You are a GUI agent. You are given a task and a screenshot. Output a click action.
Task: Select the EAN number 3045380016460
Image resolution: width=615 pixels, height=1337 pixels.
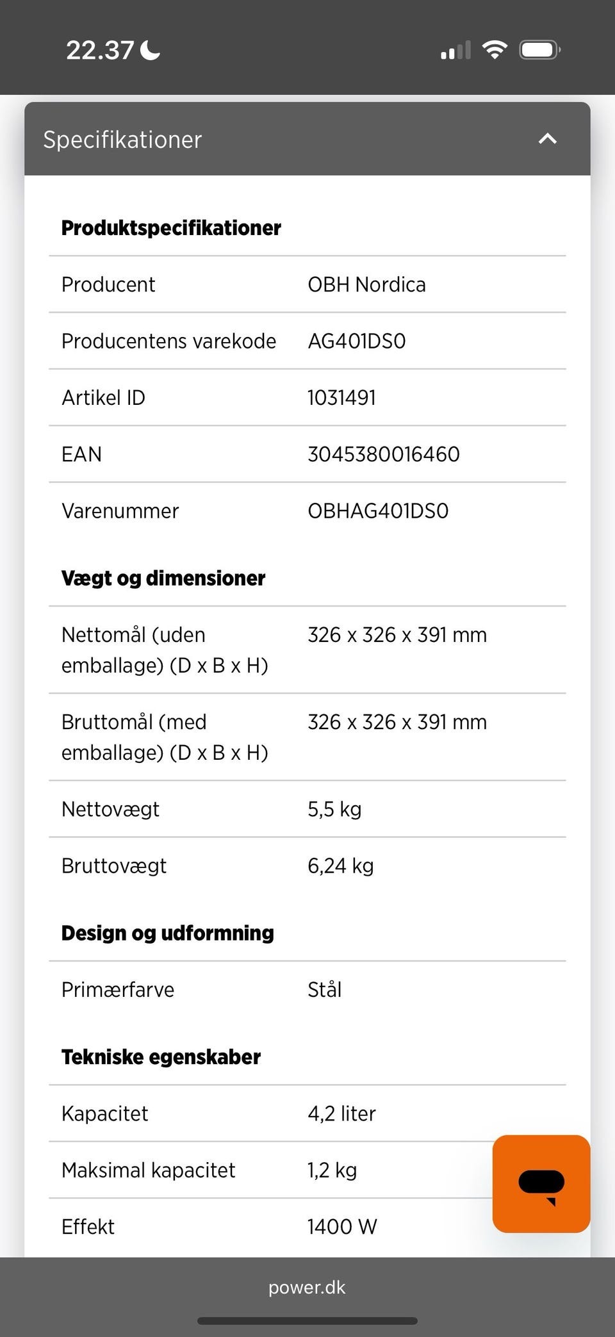pos(383,454)
